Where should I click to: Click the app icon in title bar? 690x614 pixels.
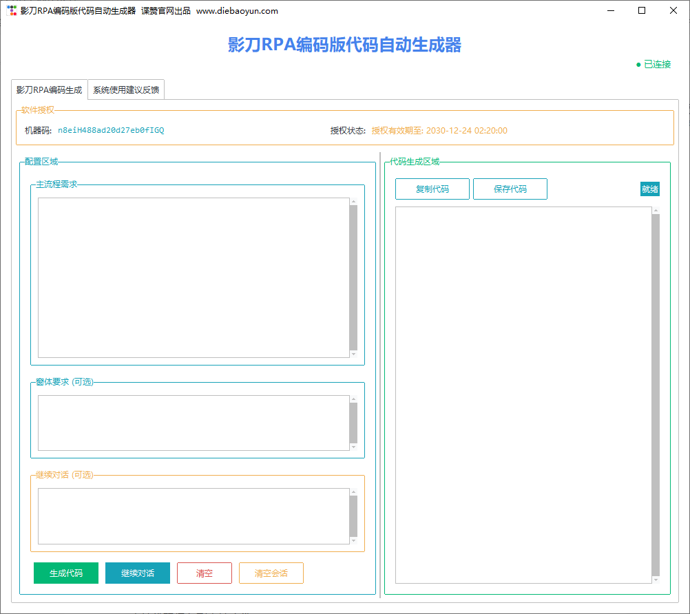[12, 10]
